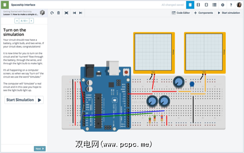
Task: Delete selection with the trash icon
Action: coord(58,13)
